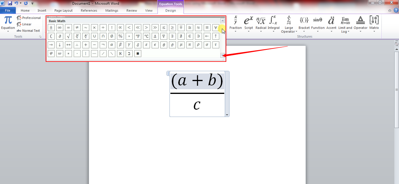Insert the plus-minus symbol
The height and width of the screenshot is (184, 399).
click(51, 27)
